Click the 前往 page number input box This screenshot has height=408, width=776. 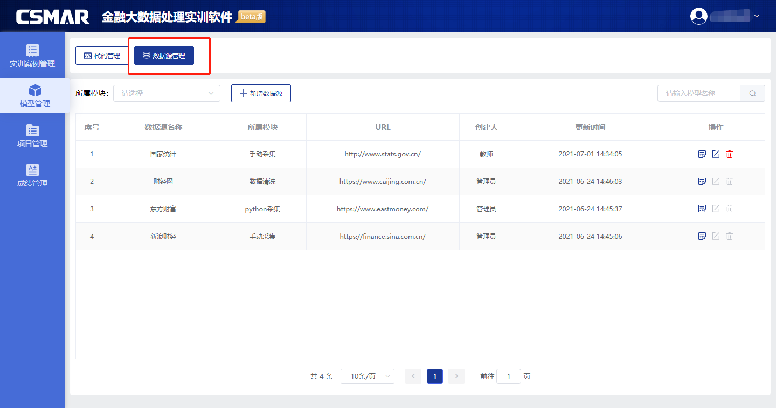(x=508, y=376)
